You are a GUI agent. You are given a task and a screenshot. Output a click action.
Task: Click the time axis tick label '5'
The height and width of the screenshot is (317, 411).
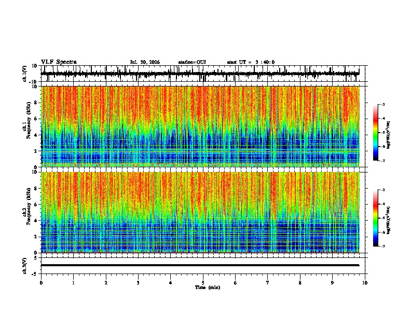[203, 283]
